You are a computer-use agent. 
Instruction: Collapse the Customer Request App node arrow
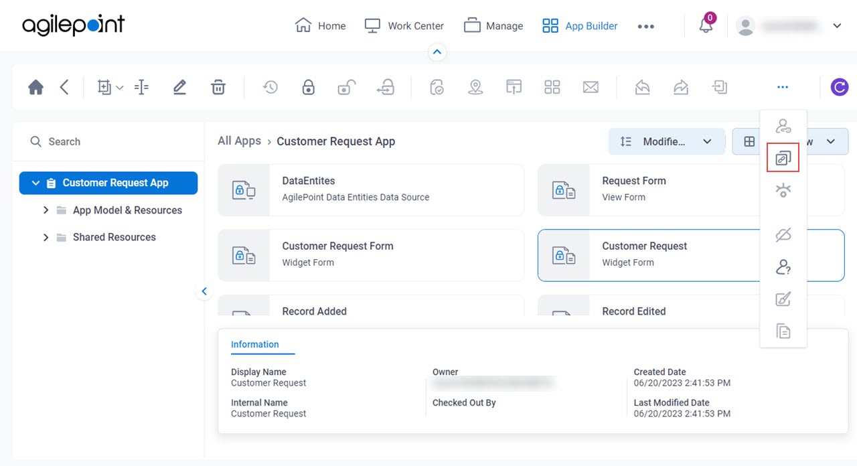coord(35,183)
